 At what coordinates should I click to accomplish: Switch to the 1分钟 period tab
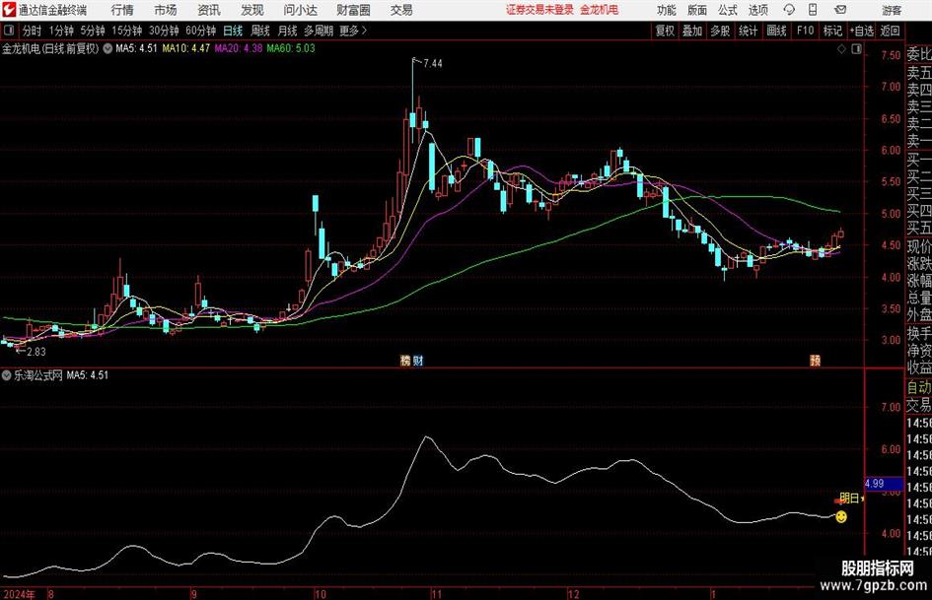point(60,31)
